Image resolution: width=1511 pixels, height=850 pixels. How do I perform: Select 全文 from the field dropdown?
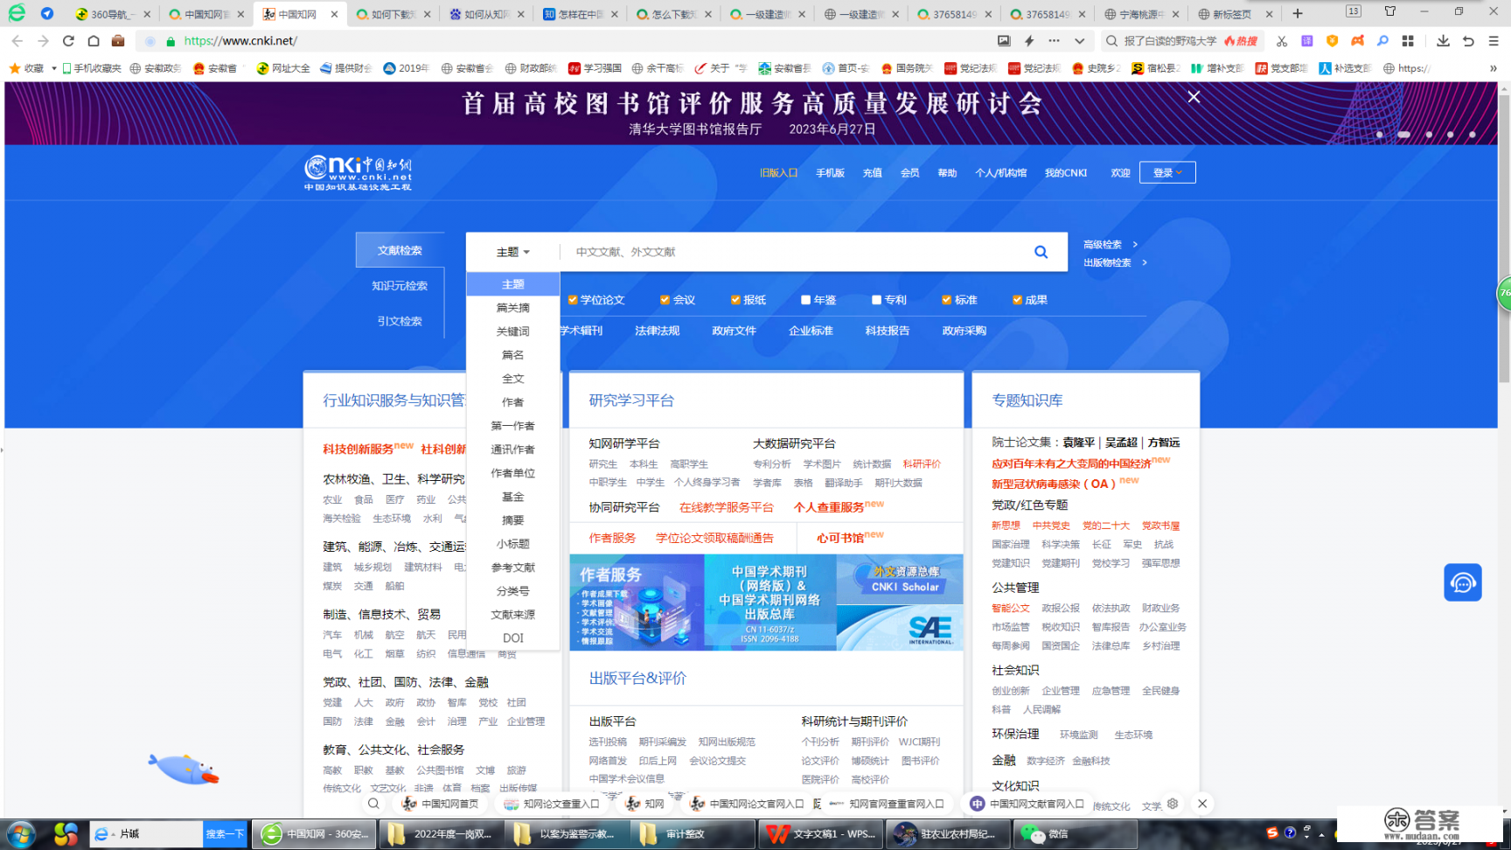513,379
